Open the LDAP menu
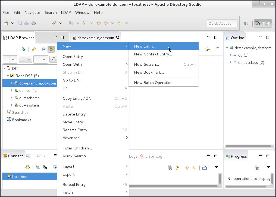This screenshot has height=197, width=276. (x=66, y=12)
